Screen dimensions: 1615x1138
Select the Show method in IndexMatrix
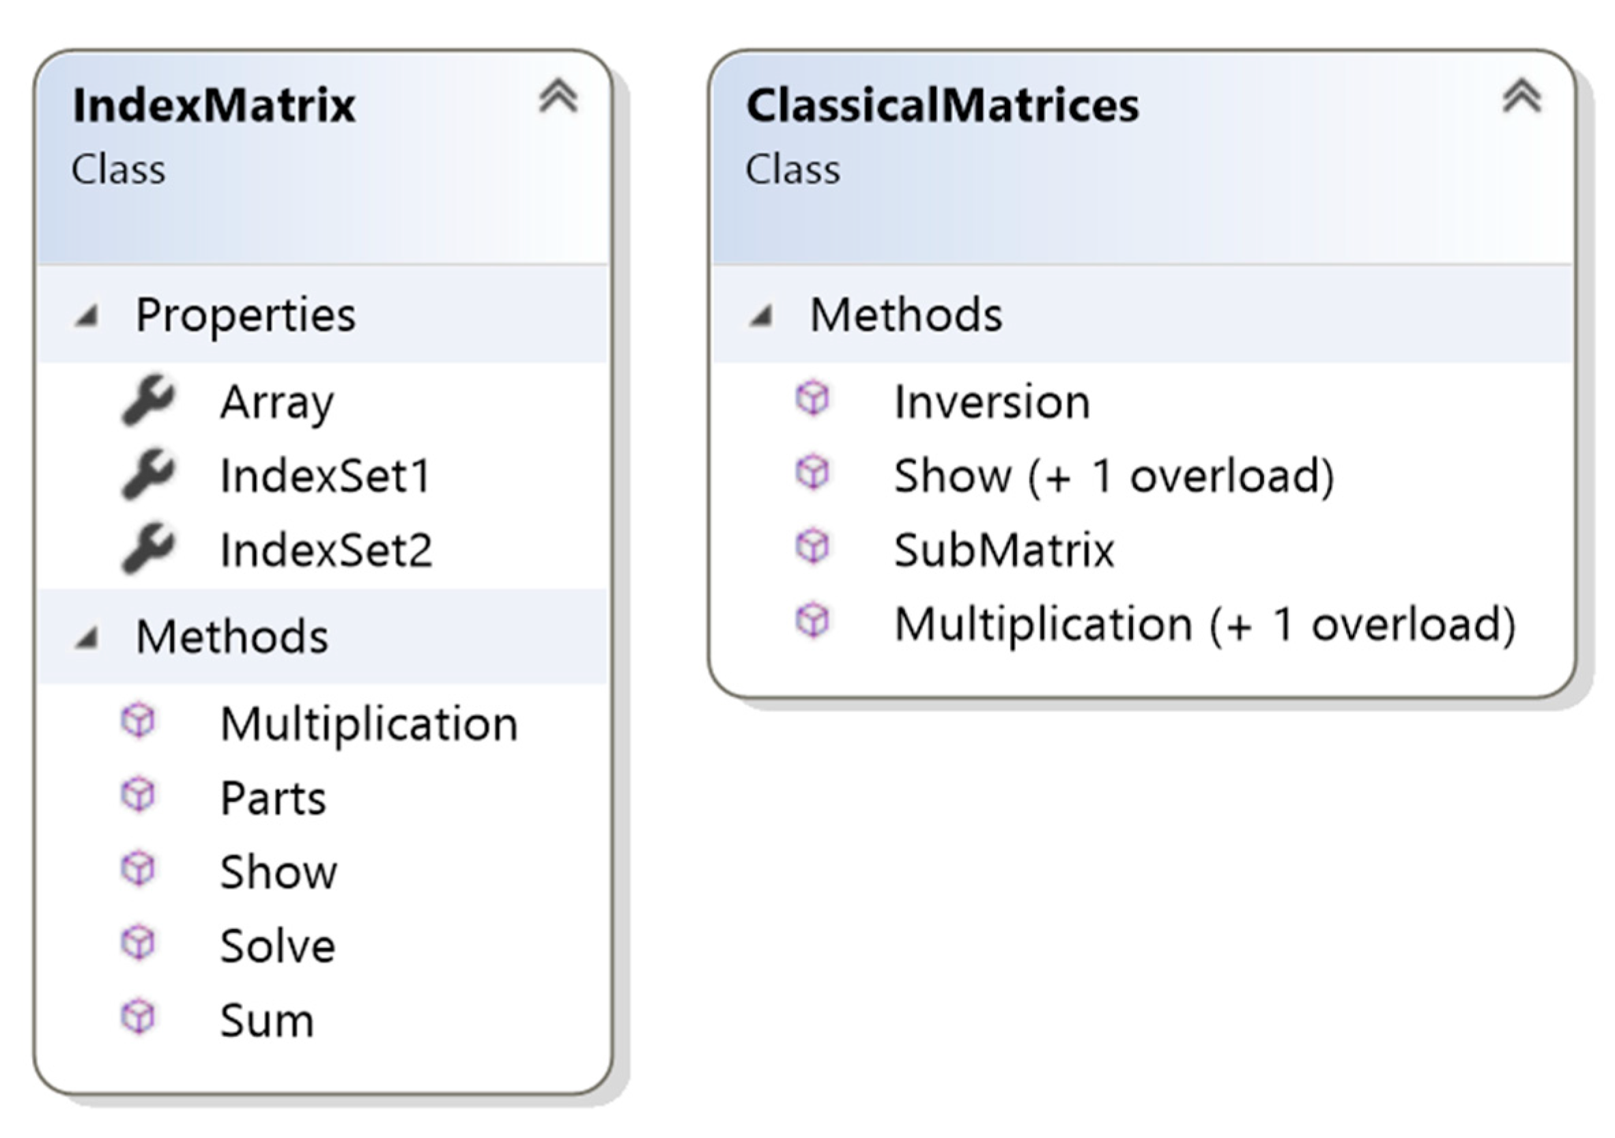click(278, 872)
